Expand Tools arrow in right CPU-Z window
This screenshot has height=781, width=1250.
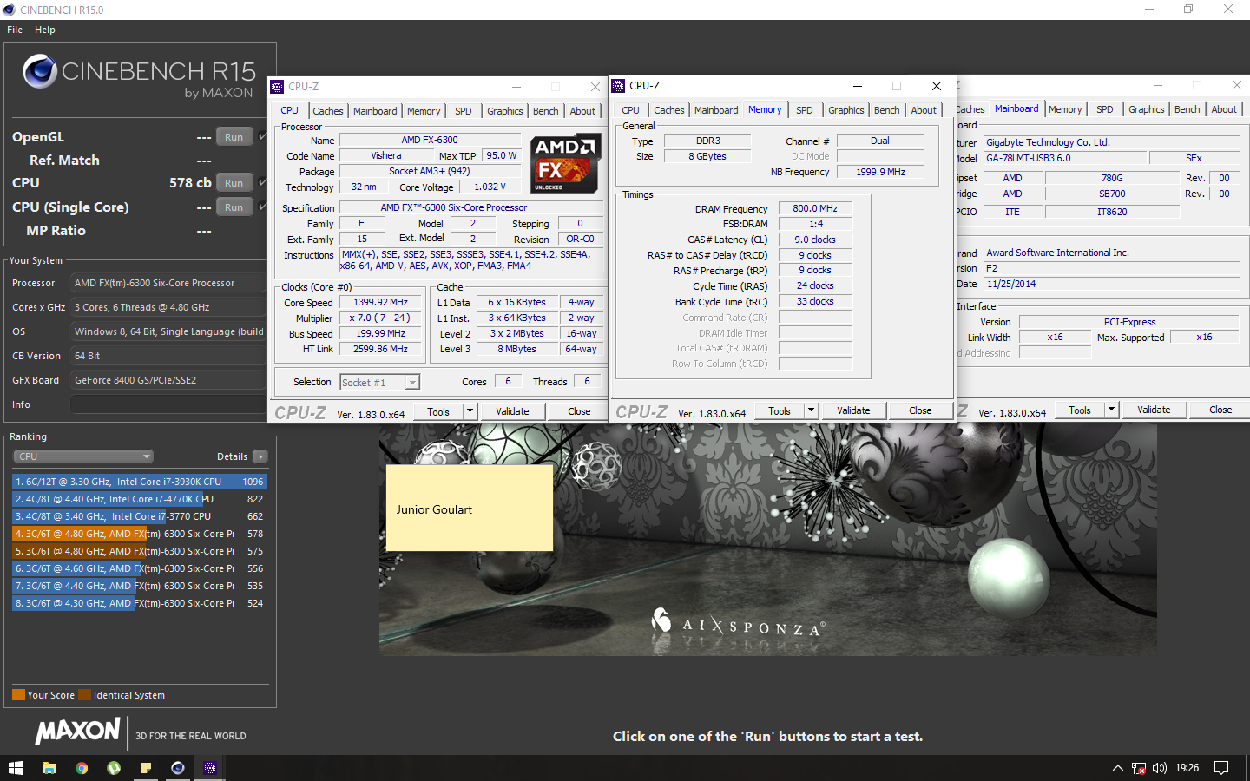pos(1111,410)
